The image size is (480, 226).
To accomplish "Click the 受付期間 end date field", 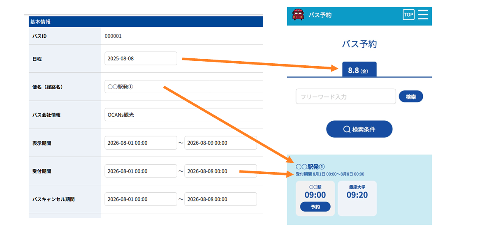I will (221, 171).
